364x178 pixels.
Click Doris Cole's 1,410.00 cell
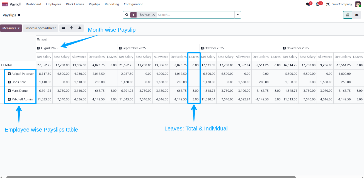44,82
